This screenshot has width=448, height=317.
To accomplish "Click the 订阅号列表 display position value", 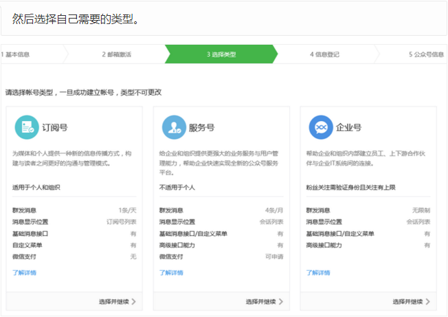I will point(122,222).
